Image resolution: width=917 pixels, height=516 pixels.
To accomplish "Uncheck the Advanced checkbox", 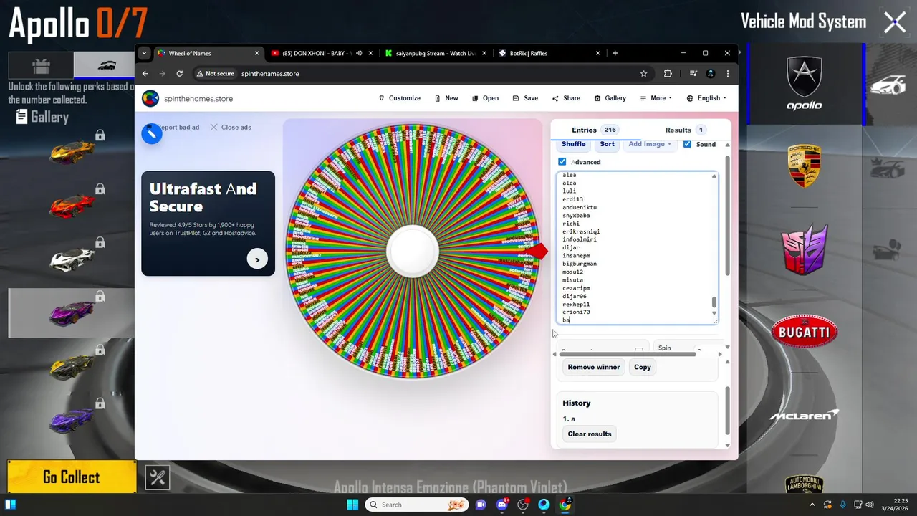I will click(x=562, y=162).
